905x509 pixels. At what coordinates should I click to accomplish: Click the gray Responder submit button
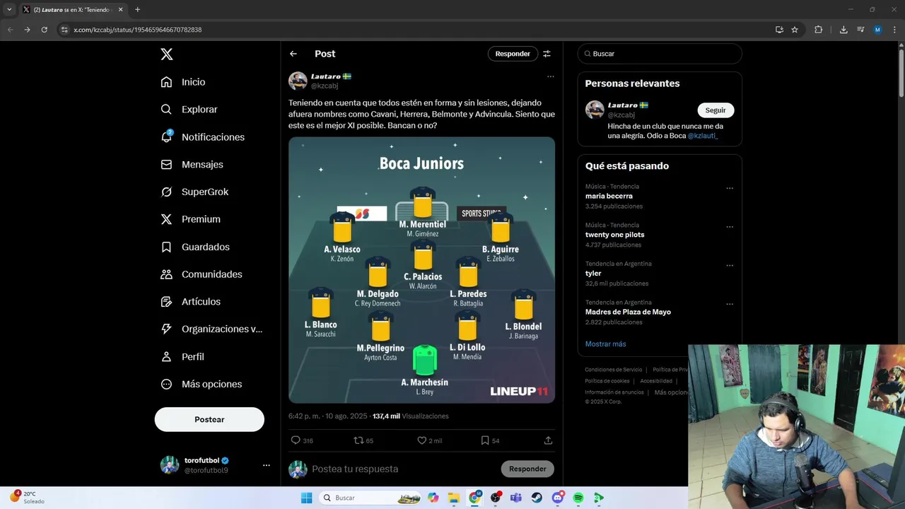(527, 469)
